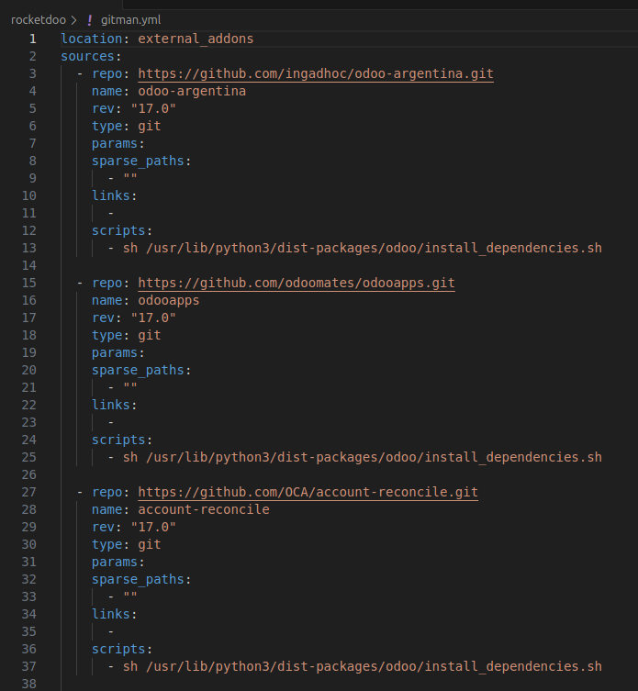Click the 'params' key on line 19
Image resolution: width=638 pixels, height=691 pixels.
(115, 353)
